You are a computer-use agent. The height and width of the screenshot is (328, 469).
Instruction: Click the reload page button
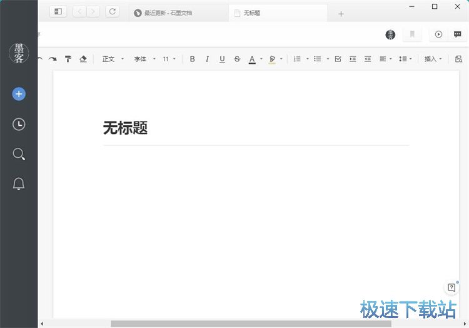coord(112,11)
